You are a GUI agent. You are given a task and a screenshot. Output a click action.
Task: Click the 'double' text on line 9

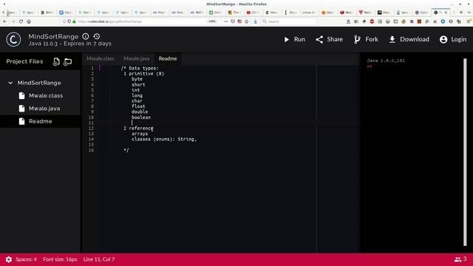click(140, 112)
